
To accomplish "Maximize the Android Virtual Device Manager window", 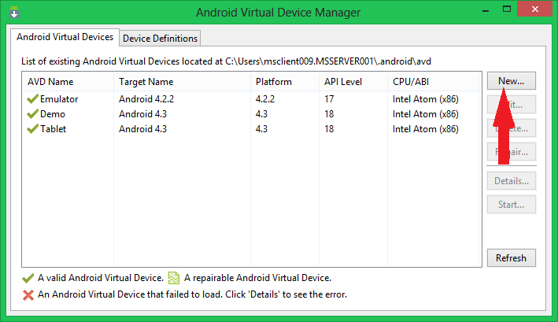I will point(507,9).
